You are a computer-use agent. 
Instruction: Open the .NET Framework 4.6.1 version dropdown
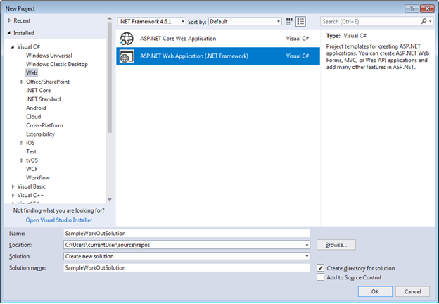(152, 21)
